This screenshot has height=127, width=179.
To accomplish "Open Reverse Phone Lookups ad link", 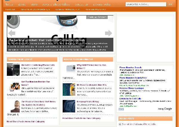I will point(132,88).
